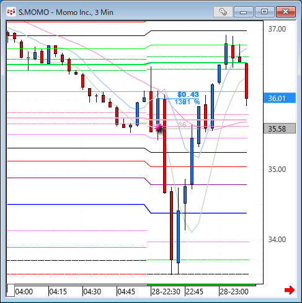Image resolution: width=302 pixels, height=303 pixels.
Task: Click the green session bar under the chart
Action: (202, 285)
